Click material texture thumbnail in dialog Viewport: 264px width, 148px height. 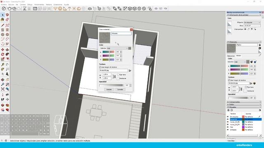coord(104,37)
